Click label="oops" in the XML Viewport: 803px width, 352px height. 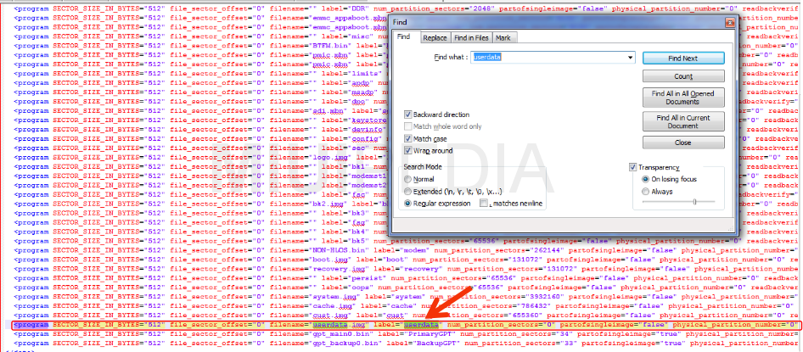click(x=348, y=288)
